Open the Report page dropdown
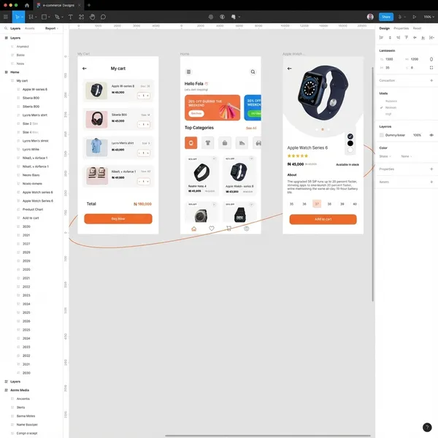The height and width of the screenshot is (438, 438). pos(52,28)
